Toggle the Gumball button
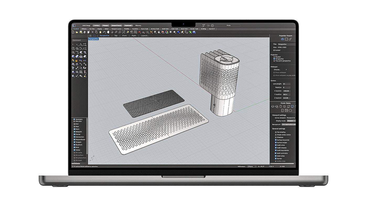Image resolution: width=367 pixels, height=206 pixels. point(128,25)
